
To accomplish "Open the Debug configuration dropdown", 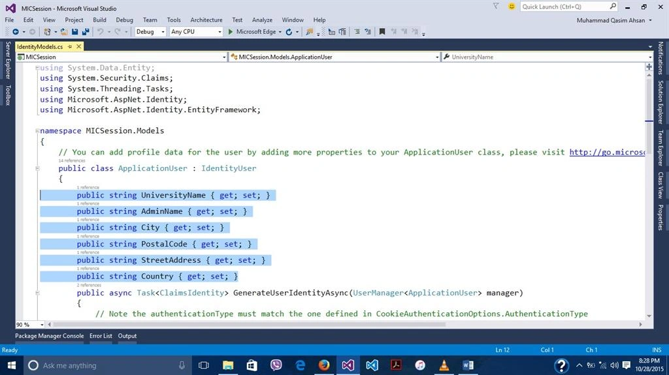I will 150,31.
